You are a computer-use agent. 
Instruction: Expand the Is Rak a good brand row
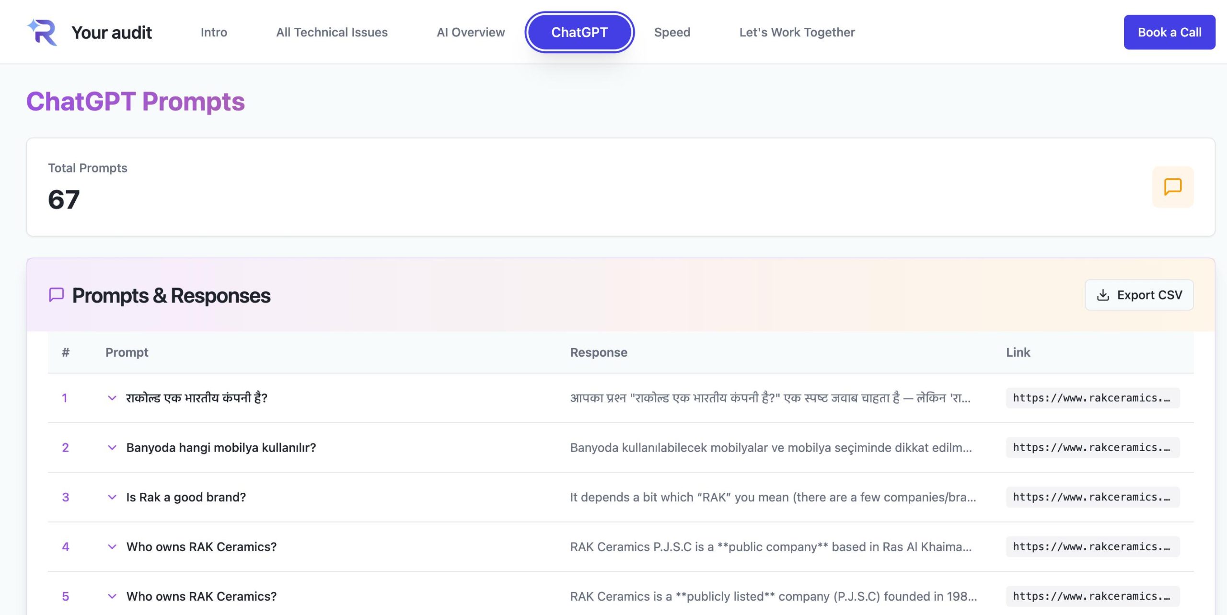112,497
